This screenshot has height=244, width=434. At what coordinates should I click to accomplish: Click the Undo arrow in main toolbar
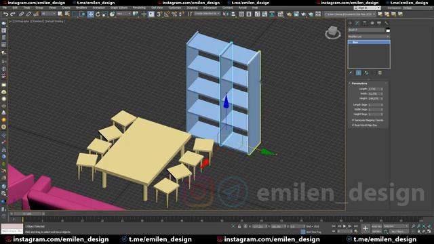click(x=5, y=14)
